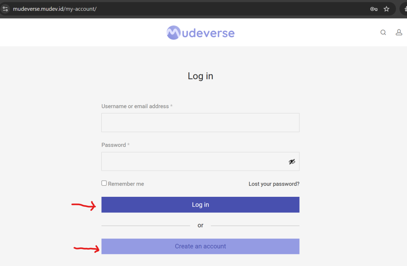Open the saved passwords key icon
Viewport: 407px width, 266px height.
pos(374,9)
